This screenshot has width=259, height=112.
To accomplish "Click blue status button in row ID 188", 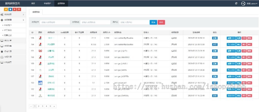I will pyautogui.click(x=215, y=70).
